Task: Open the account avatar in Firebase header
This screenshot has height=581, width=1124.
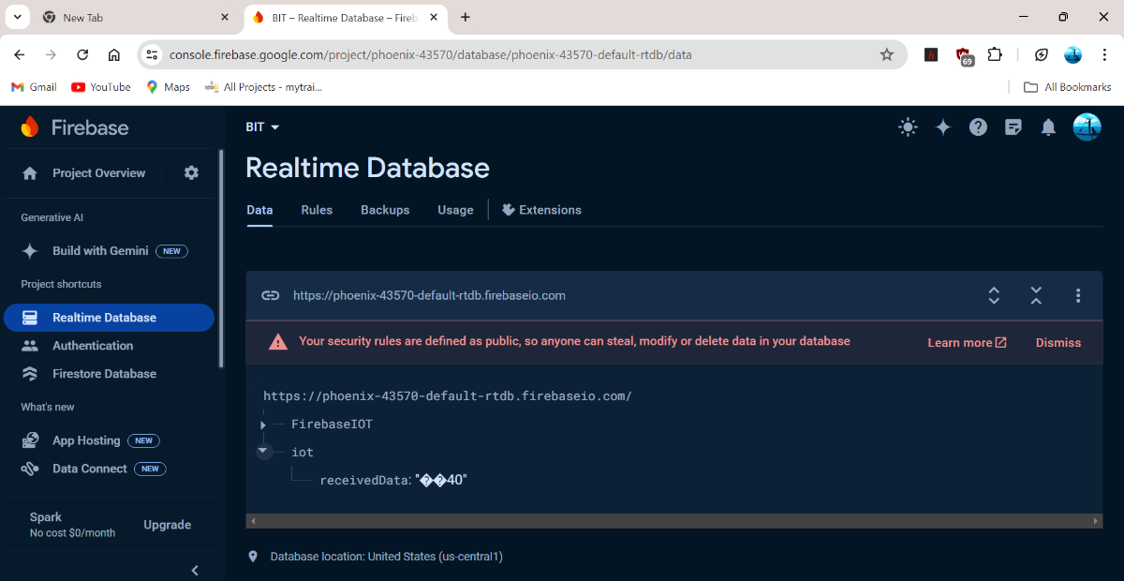Action: pyautogui.click(x=1087, y=127)
